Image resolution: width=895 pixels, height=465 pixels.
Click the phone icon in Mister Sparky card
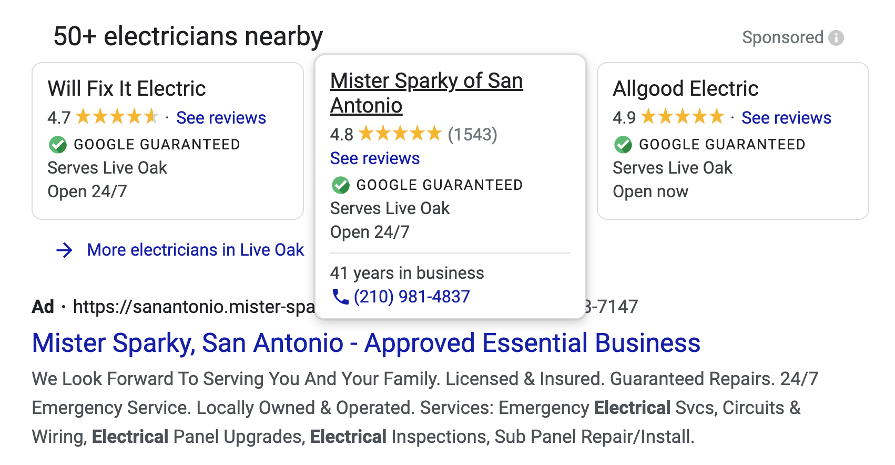pos(340,297)
